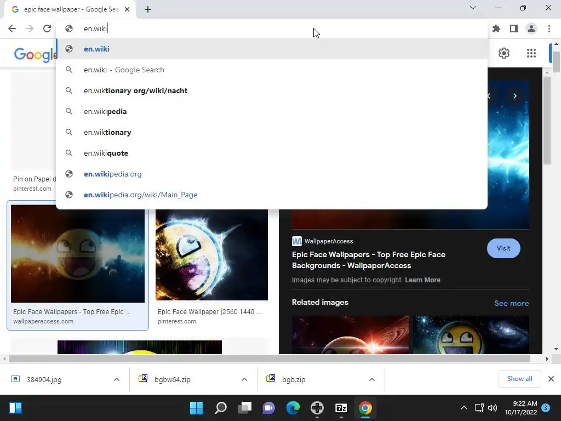
Task: Reload the page with the refresh icon
Action: [x=47, y=29]
